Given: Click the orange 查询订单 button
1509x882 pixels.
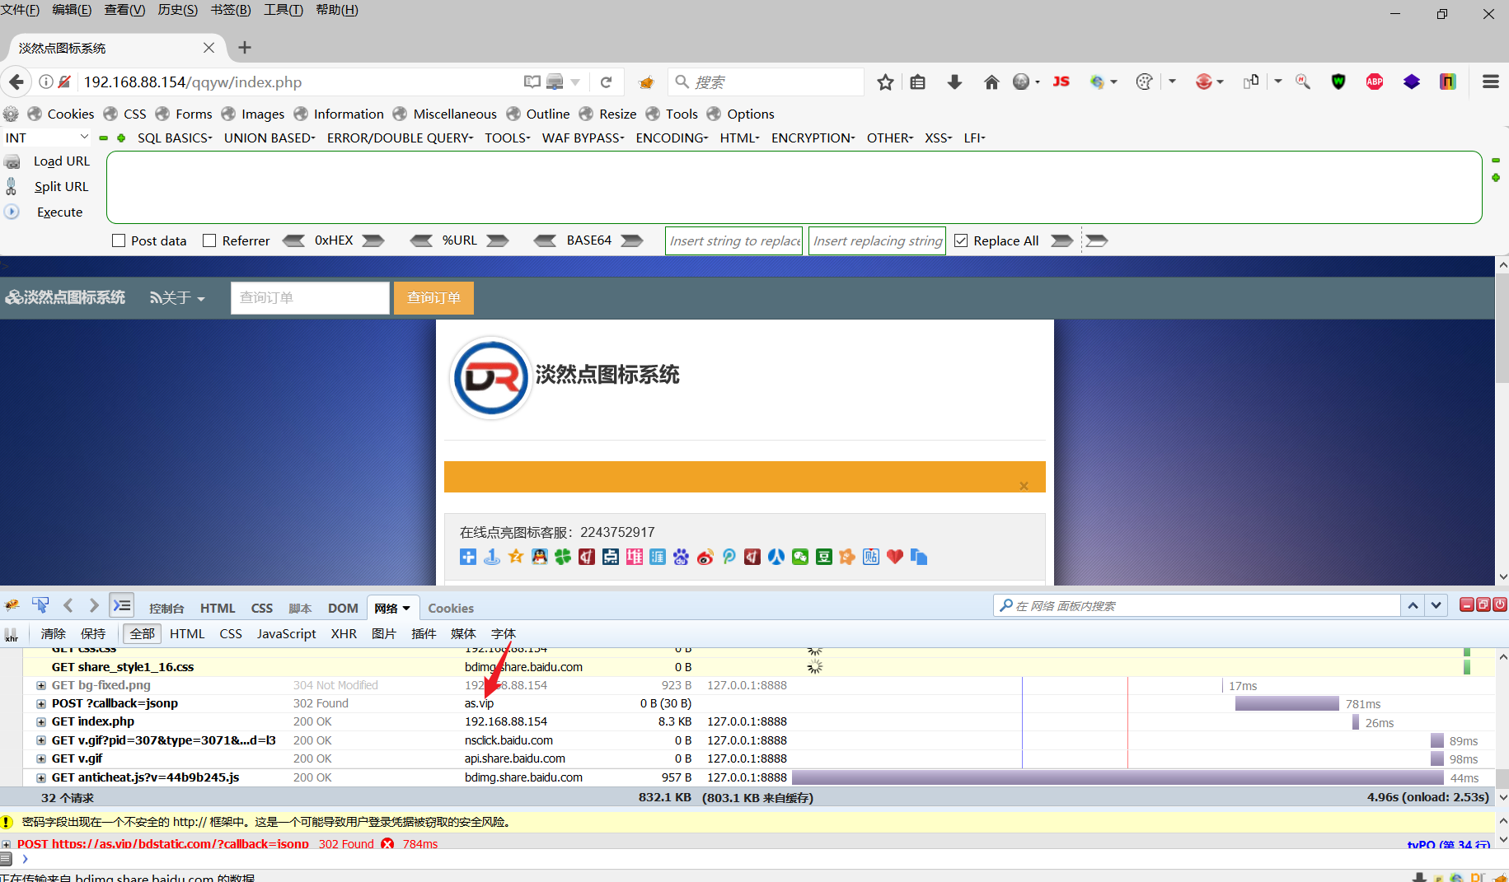Looking at the screenshot, I should [x=433, y=297].
